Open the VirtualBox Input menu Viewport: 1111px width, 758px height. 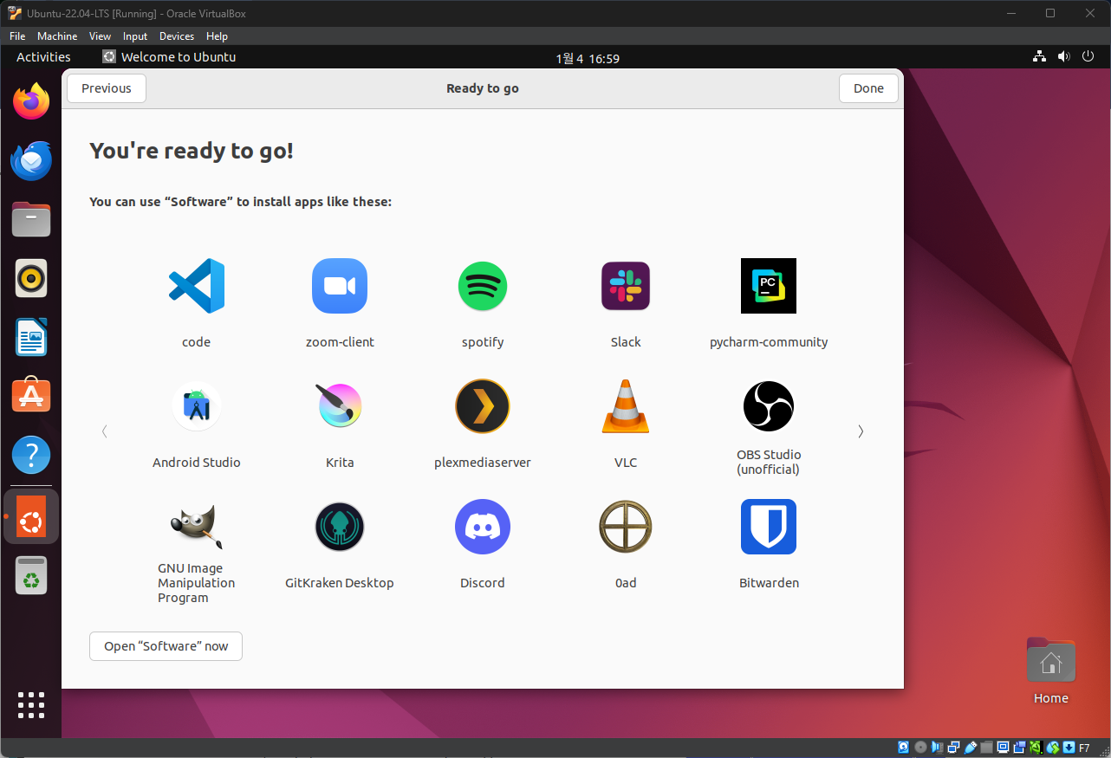pos(135,36)
